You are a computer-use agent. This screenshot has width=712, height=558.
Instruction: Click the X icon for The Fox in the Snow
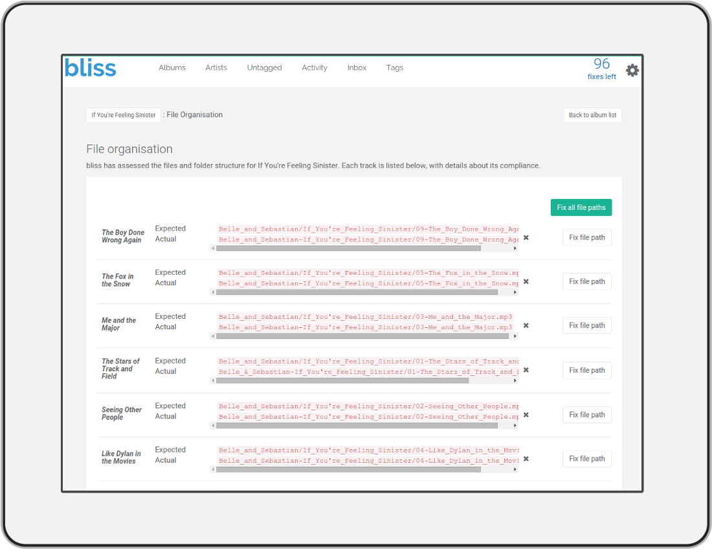526,281
